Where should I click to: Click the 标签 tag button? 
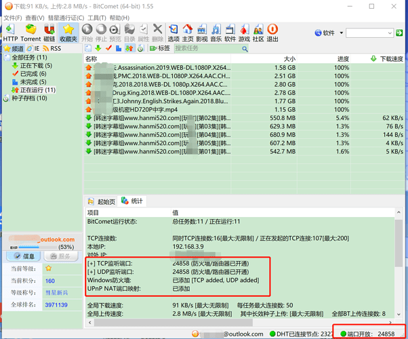(160, 48)
